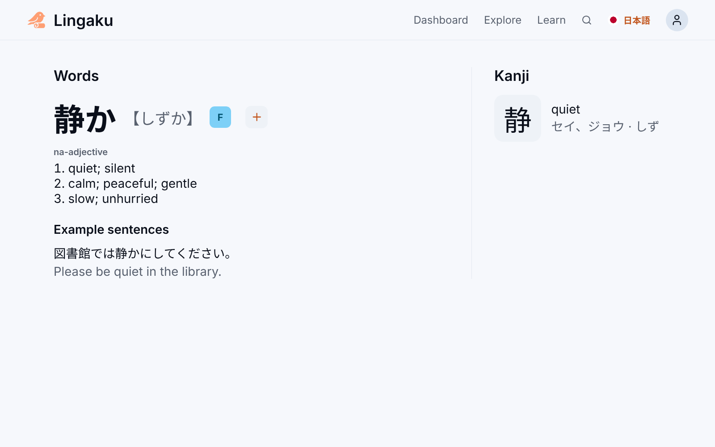Click the Lingaku brand name
Image resolution: width=715 pixels, height=447 pixels.
[x=83, y=21]
